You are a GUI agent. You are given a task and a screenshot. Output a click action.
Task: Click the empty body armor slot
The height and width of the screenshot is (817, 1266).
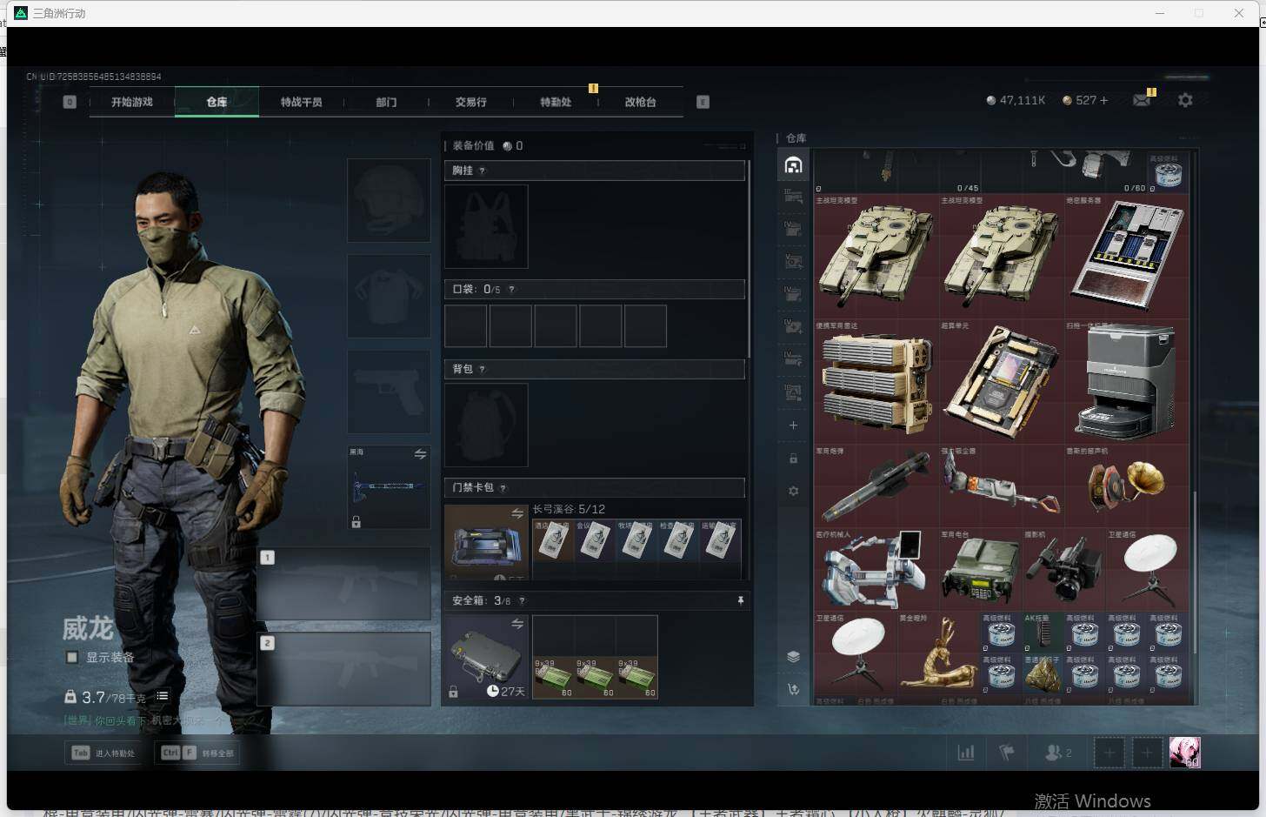389,296
